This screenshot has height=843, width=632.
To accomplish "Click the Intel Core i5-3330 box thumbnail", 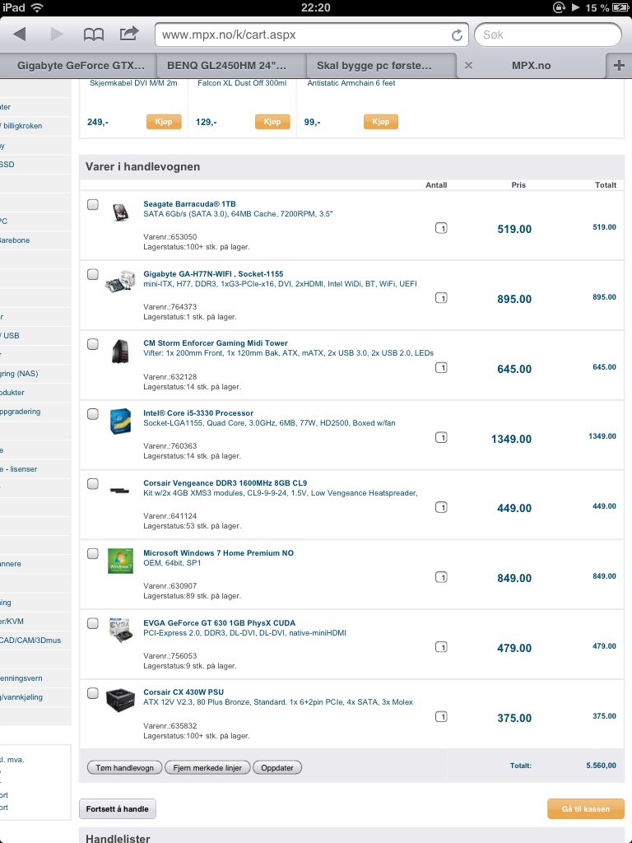I will 120,421.
